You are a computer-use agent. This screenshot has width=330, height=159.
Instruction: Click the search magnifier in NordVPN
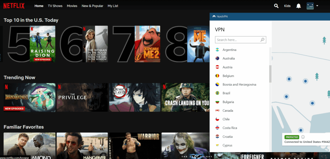click(x=262, y=40)
